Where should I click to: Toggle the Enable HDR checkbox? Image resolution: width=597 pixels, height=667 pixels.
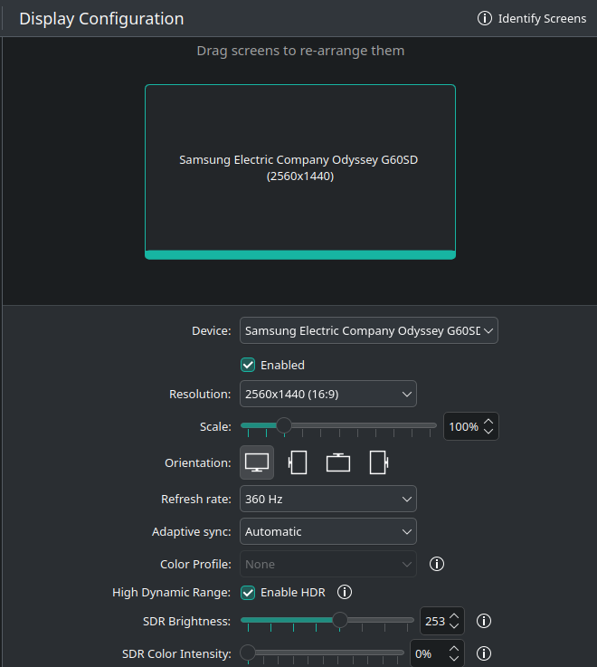248,593
